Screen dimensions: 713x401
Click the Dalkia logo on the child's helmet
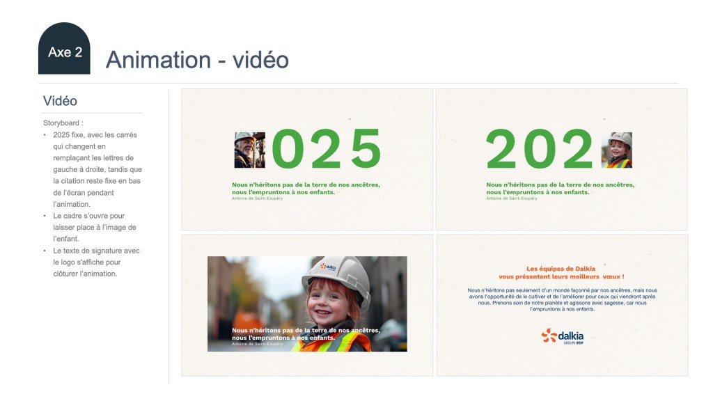328,267
